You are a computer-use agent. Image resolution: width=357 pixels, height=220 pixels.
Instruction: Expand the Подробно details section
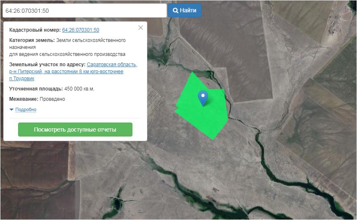[26, 110]
